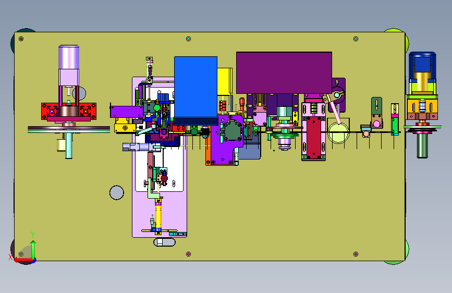Select the dark green slotted bracket at right
Image resolution: width=452 pixels, height=293 pixels.
[x=376, y=106]
